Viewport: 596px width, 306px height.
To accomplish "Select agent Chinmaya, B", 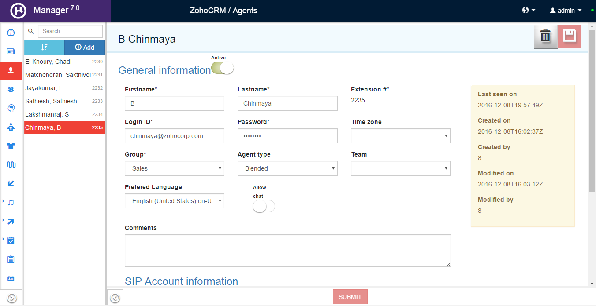I will click(64, 127).
